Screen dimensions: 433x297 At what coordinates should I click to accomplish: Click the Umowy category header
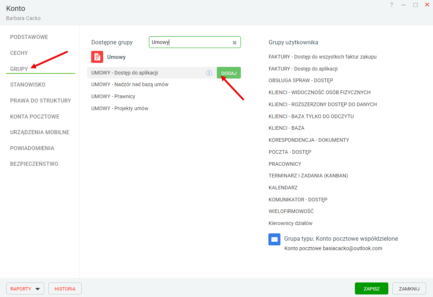(x=116, y=57)
